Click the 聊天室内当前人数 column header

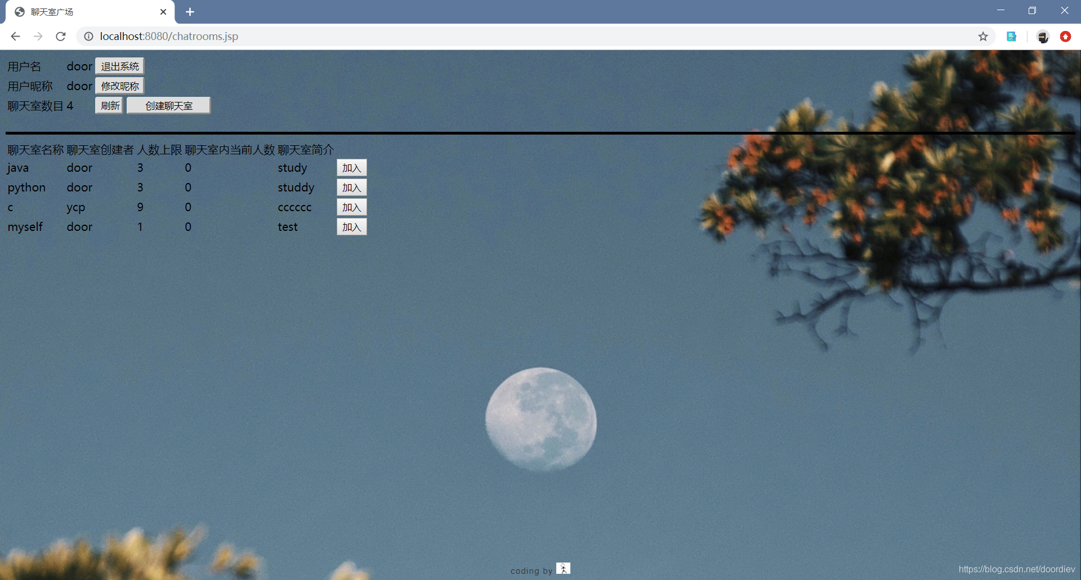click(x=230, y=150)
